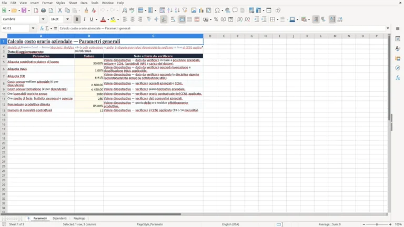Click the sidebar settings hamburger button

coord(398,28)
